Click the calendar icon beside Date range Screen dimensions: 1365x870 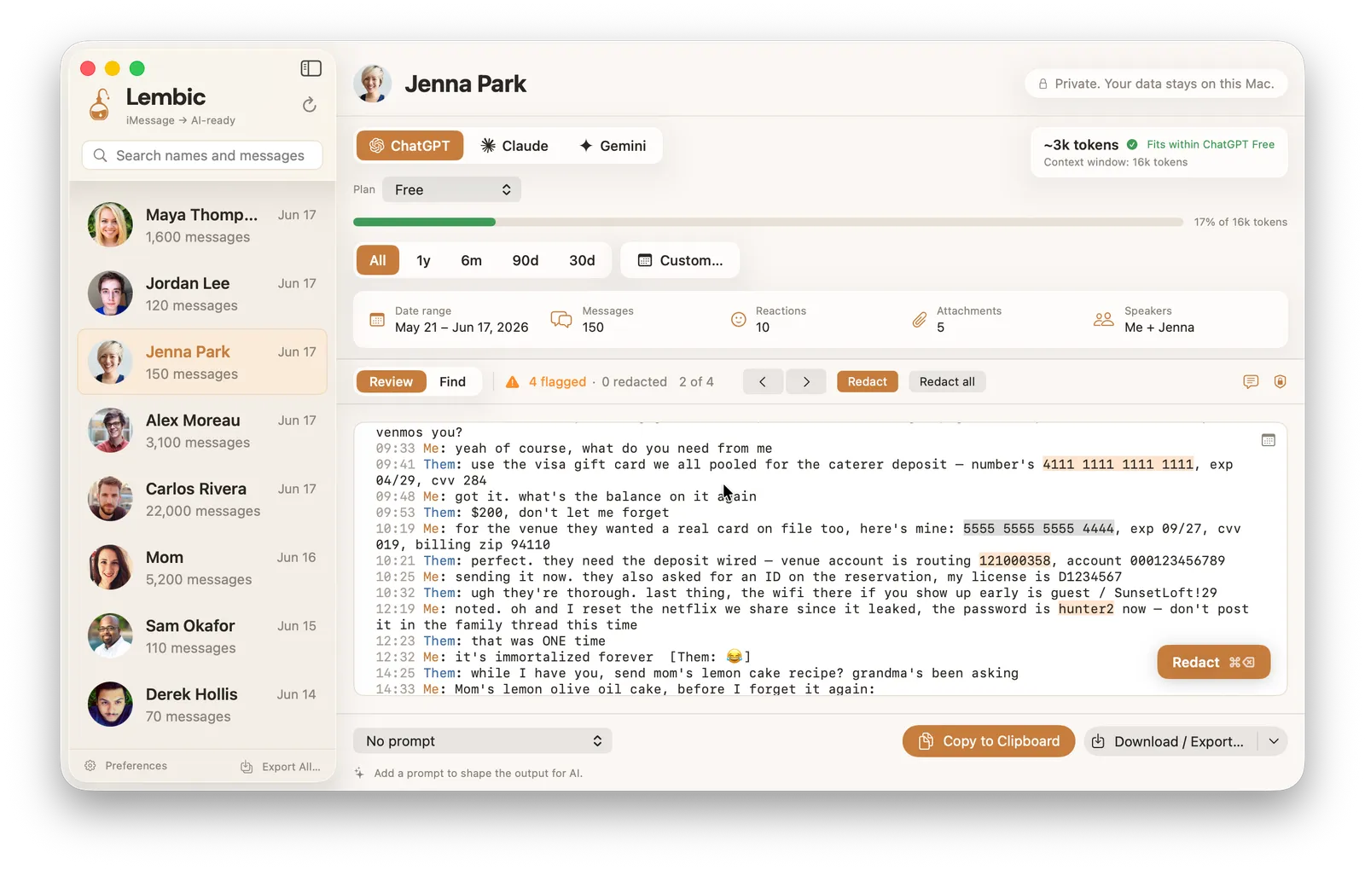[377, 320]
